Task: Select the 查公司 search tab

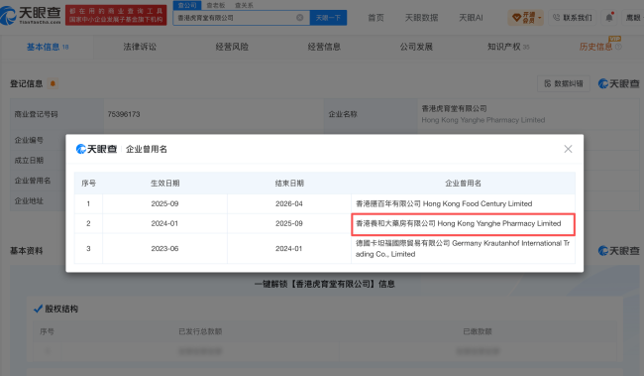Action: [187, 5]
